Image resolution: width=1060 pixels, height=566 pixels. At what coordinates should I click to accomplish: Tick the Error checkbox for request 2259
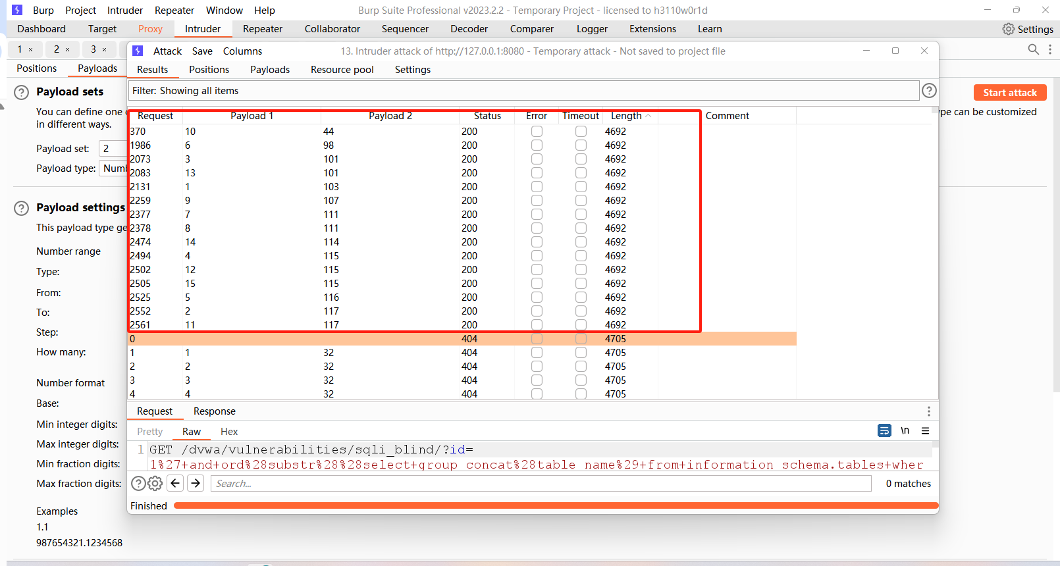point(537,201)
